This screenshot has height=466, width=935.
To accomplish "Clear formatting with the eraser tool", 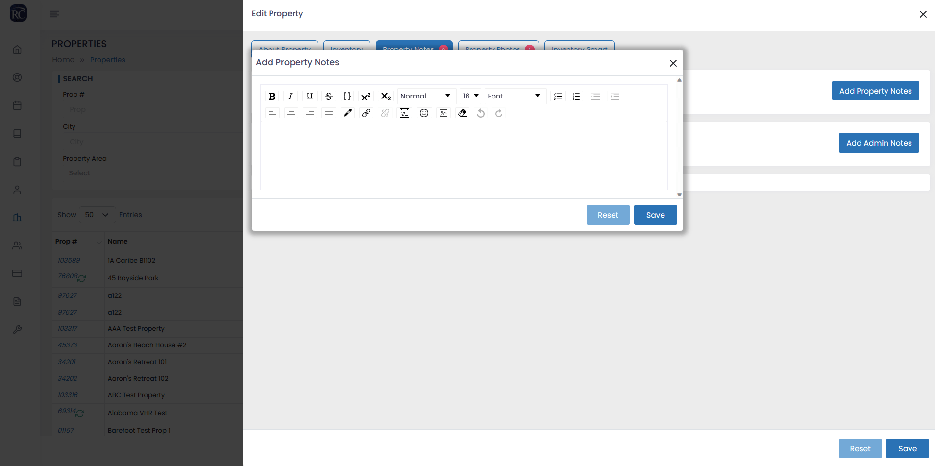I will tap(462, 113).
